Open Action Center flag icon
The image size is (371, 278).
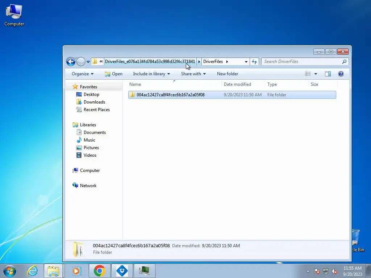pyautogui.click(x=317, y=271)
